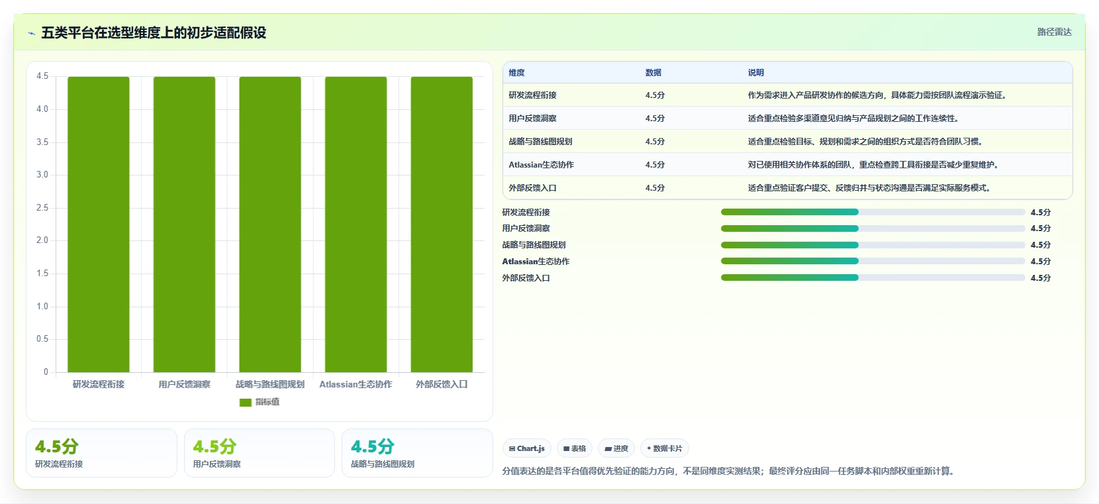
Task: Click the 4.5分 value in 用户反馈洞察 table row
Action: (x=655, y=119)
